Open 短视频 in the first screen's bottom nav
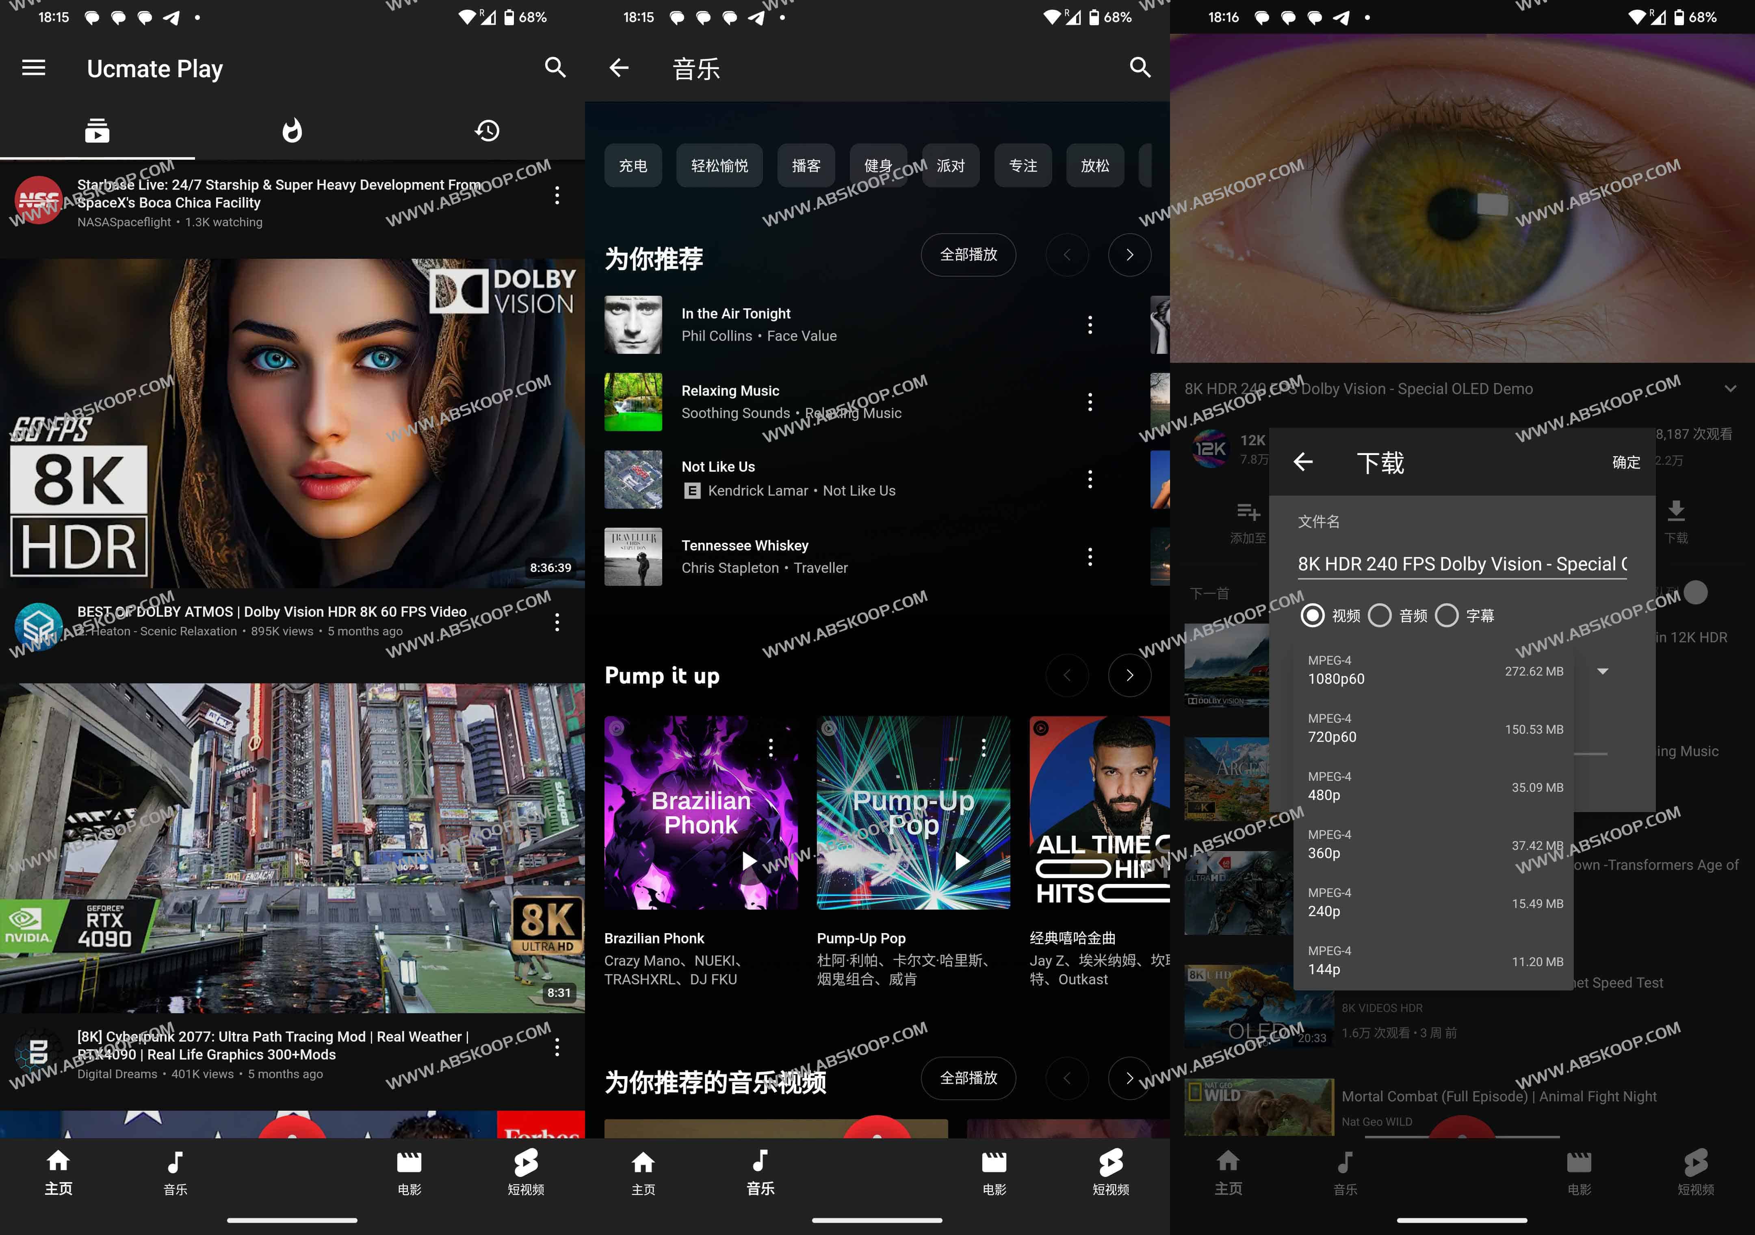The height and width of the screenshot is (1235, 1755). 526,1172
